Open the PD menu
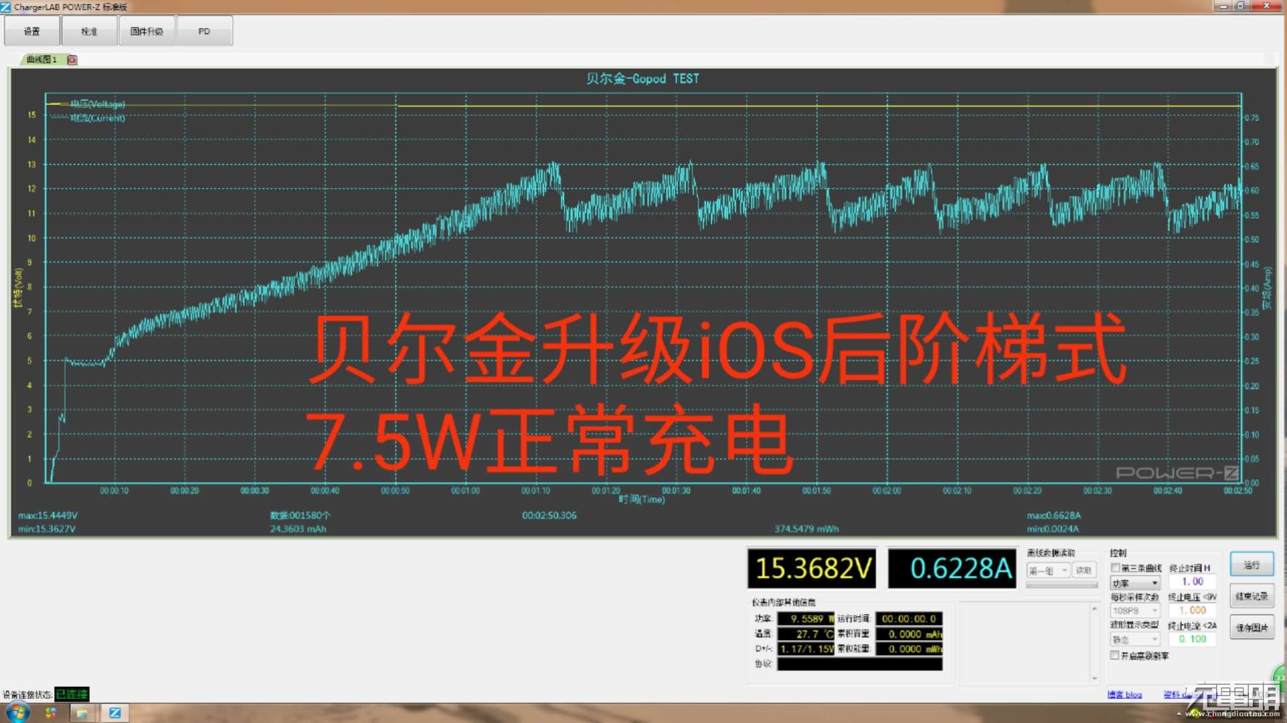This screenshot has height=723, width=1287. coord(204,31)
